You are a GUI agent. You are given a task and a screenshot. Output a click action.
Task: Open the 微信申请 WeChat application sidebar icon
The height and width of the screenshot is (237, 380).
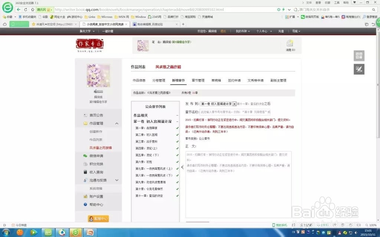click(x=85, y=155)
